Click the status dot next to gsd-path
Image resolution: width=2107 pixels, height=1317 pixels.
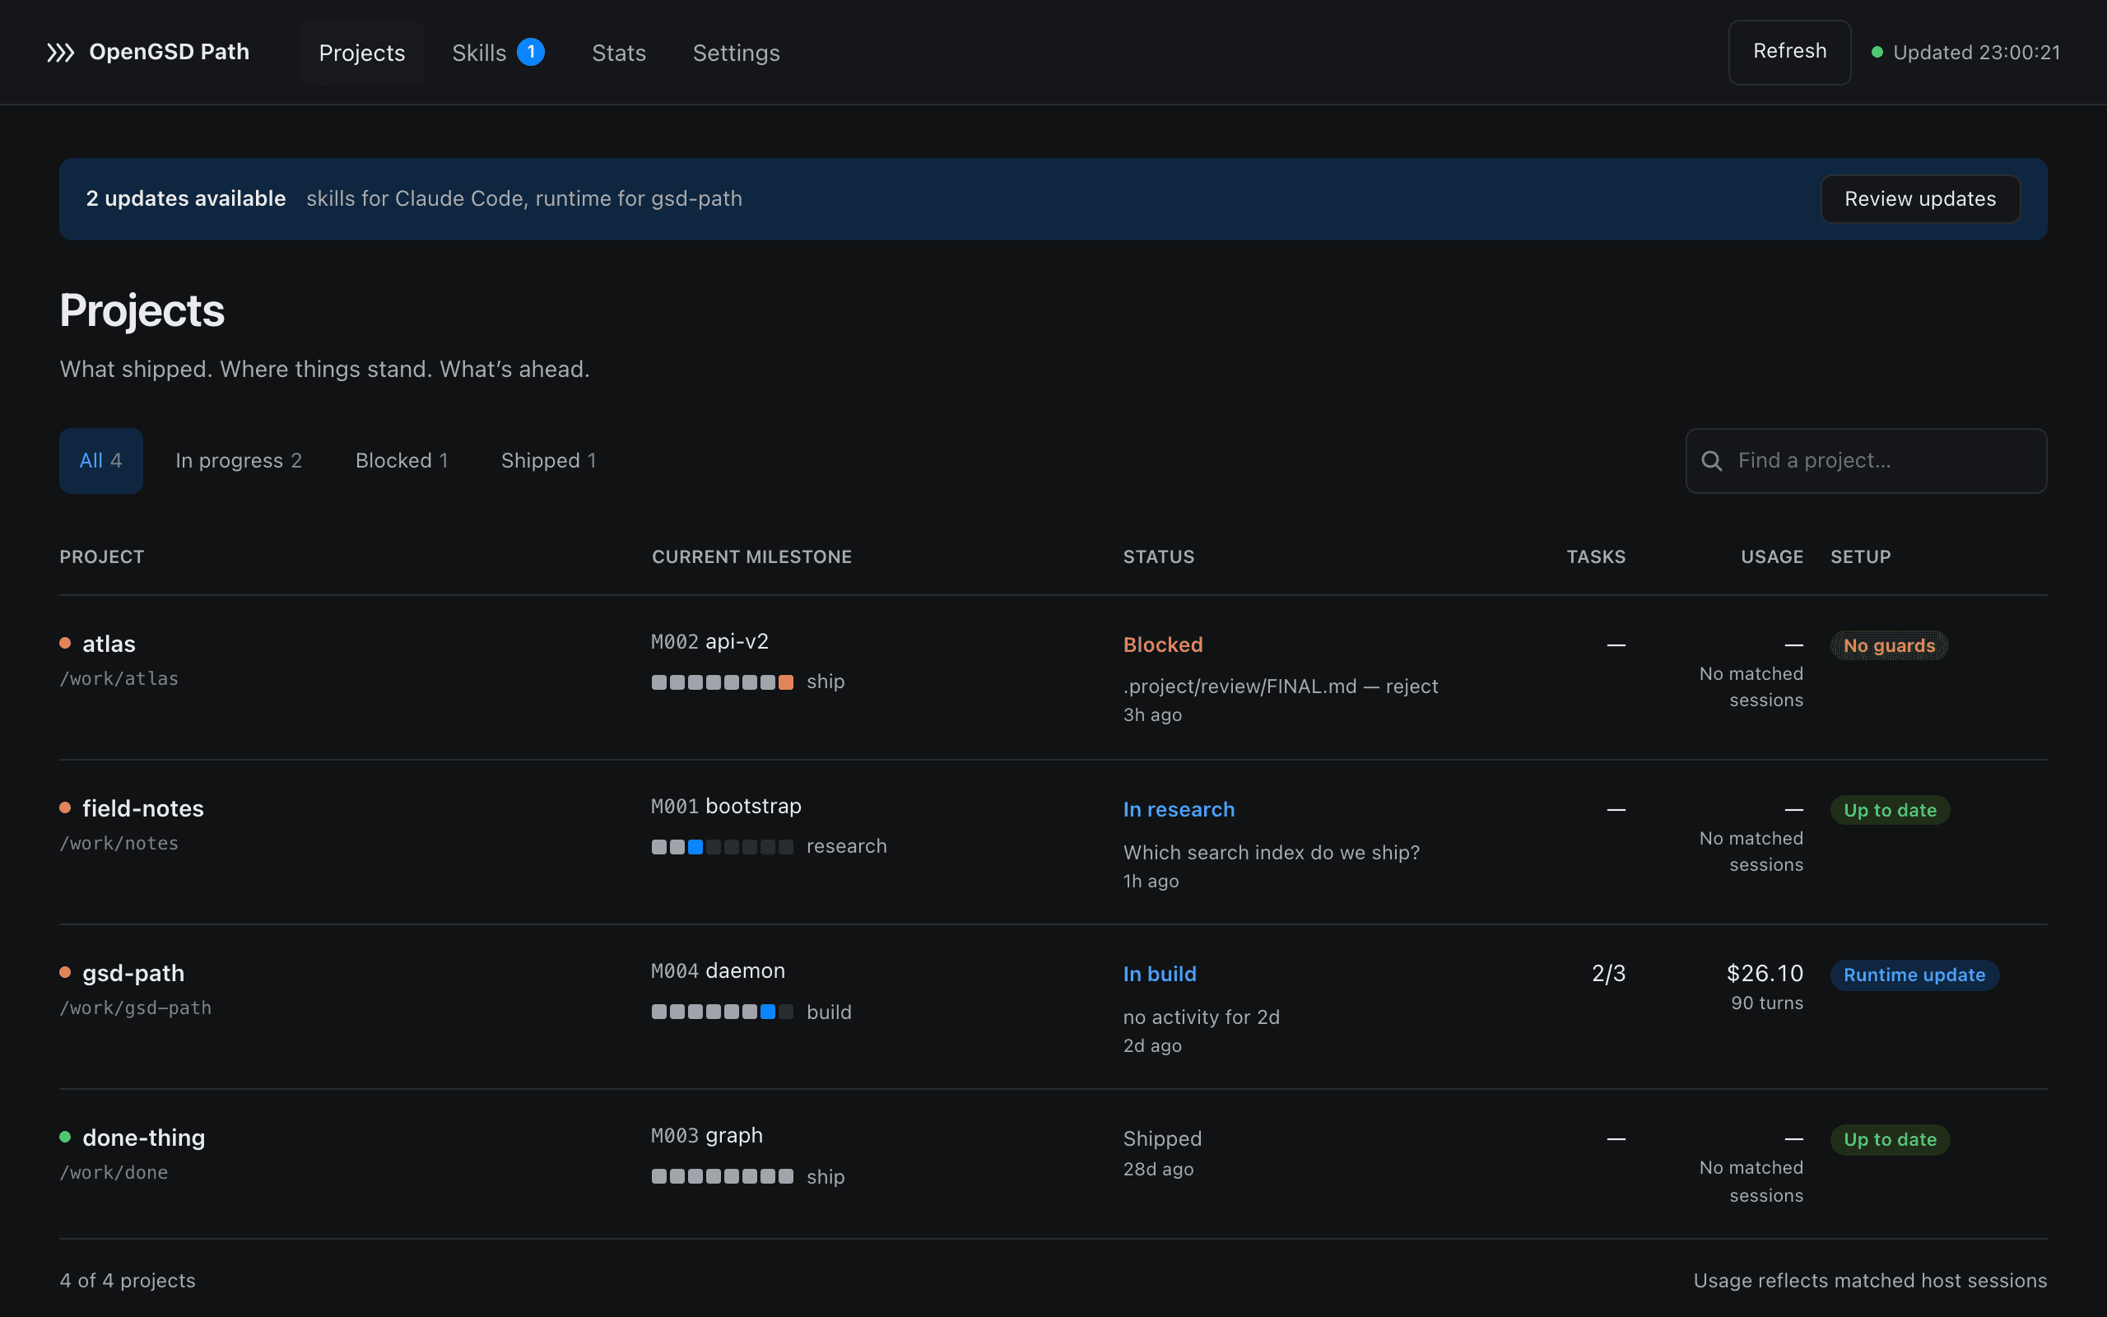[65, 972]
